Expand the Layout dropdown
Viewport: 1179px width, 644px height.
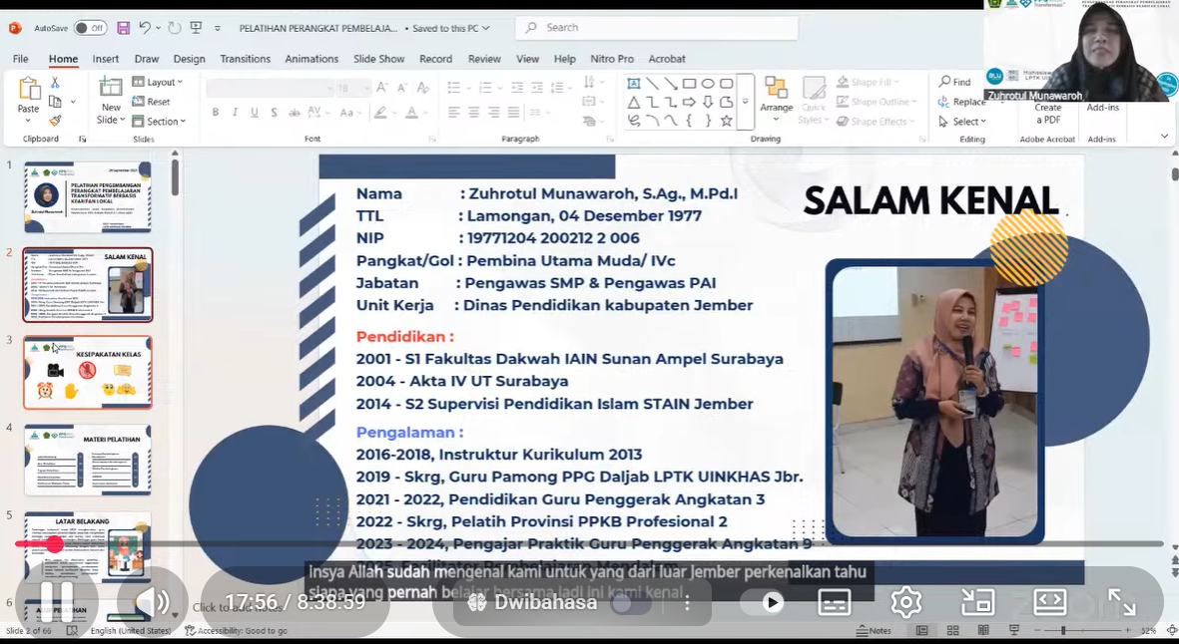point(160,82)
